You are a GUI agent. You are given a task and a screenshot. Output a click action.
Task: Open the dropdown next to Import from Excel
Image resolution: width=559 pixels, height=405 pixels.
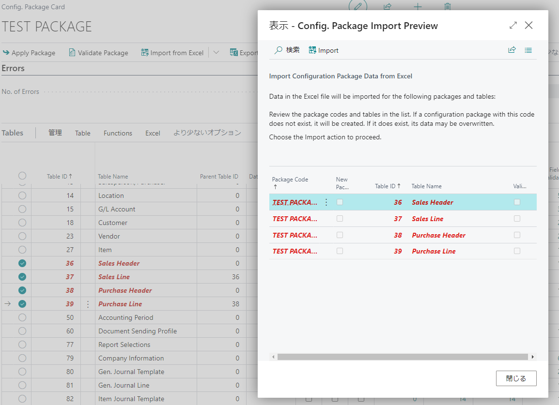[216, 52]
